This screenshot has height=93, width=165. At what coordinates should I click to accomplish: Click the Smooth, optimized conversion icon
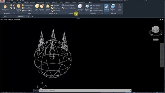(x=80, y=6)
